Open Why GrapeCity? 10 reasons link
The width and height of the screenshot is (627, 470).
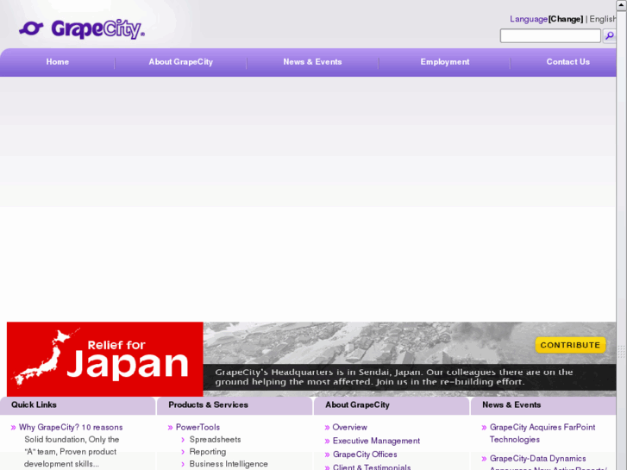[x=71, y=427]
